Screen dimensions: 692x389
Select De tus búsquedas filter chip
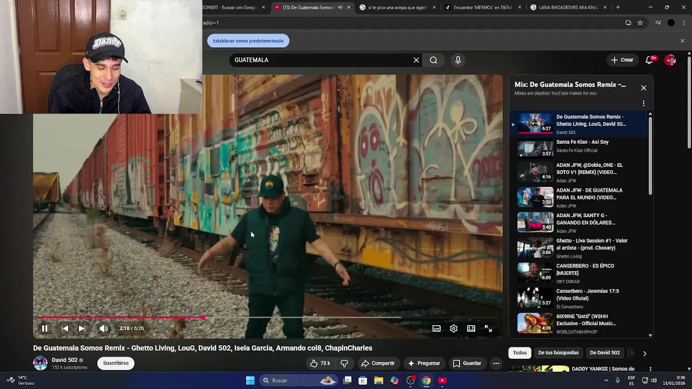pos(558,353)
